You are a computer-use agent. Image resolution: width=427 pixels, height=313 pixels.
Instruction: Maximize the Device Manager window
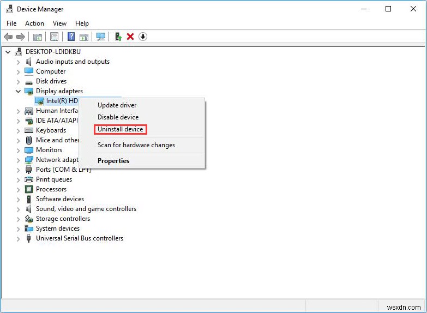coord(388,9)
